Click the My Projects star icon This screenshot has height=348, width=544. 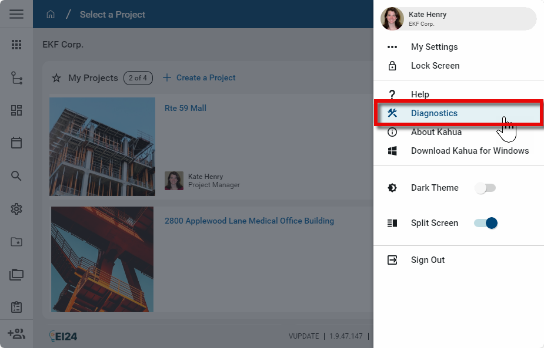tap(56, 78)
